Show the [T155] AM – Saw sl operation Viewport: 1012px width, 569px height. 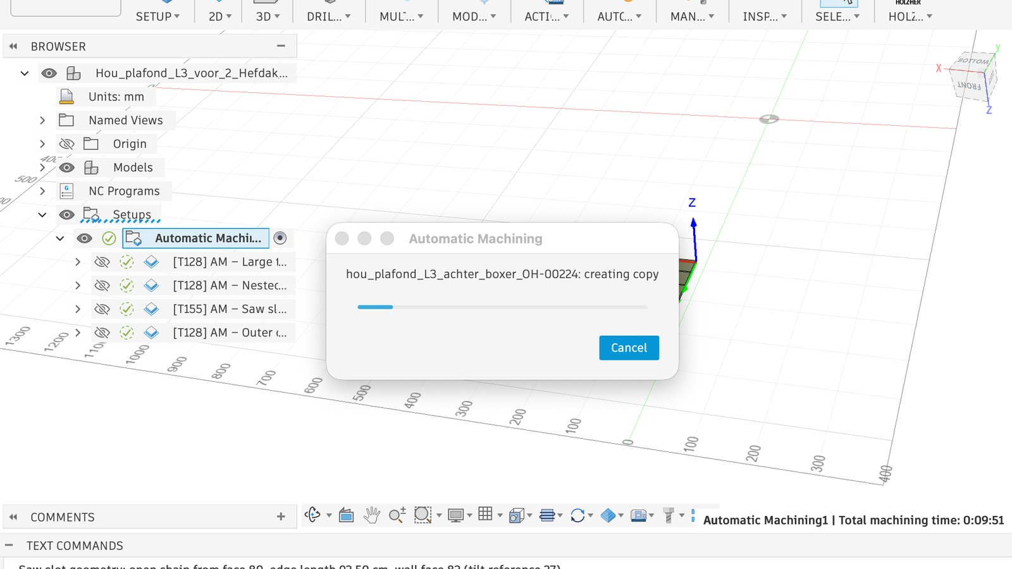(x=102, y=309)
